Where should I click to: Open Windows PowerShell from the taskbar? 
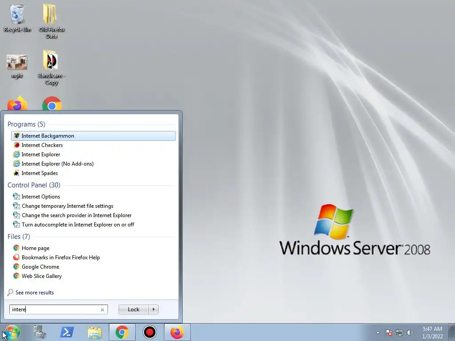tap(67, 332)
